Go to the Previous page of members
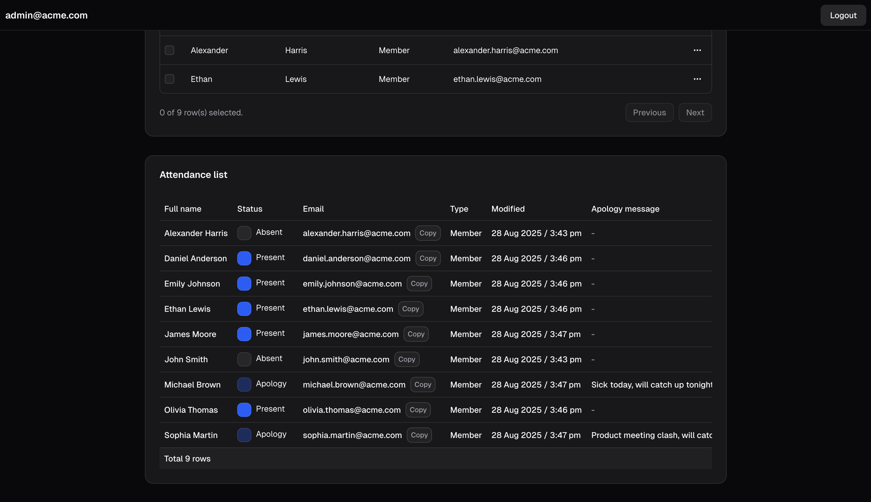Viewport: 871px width, 502px height. pos(649,112)
